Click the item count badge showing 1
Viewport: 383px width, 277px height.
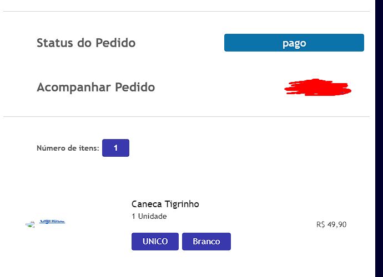[115, 148]
